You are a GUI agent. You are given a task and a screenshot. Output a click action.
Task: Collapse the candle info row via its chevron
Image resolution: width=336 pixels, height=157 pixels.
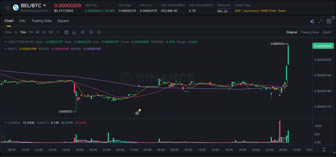pos(6,42)
